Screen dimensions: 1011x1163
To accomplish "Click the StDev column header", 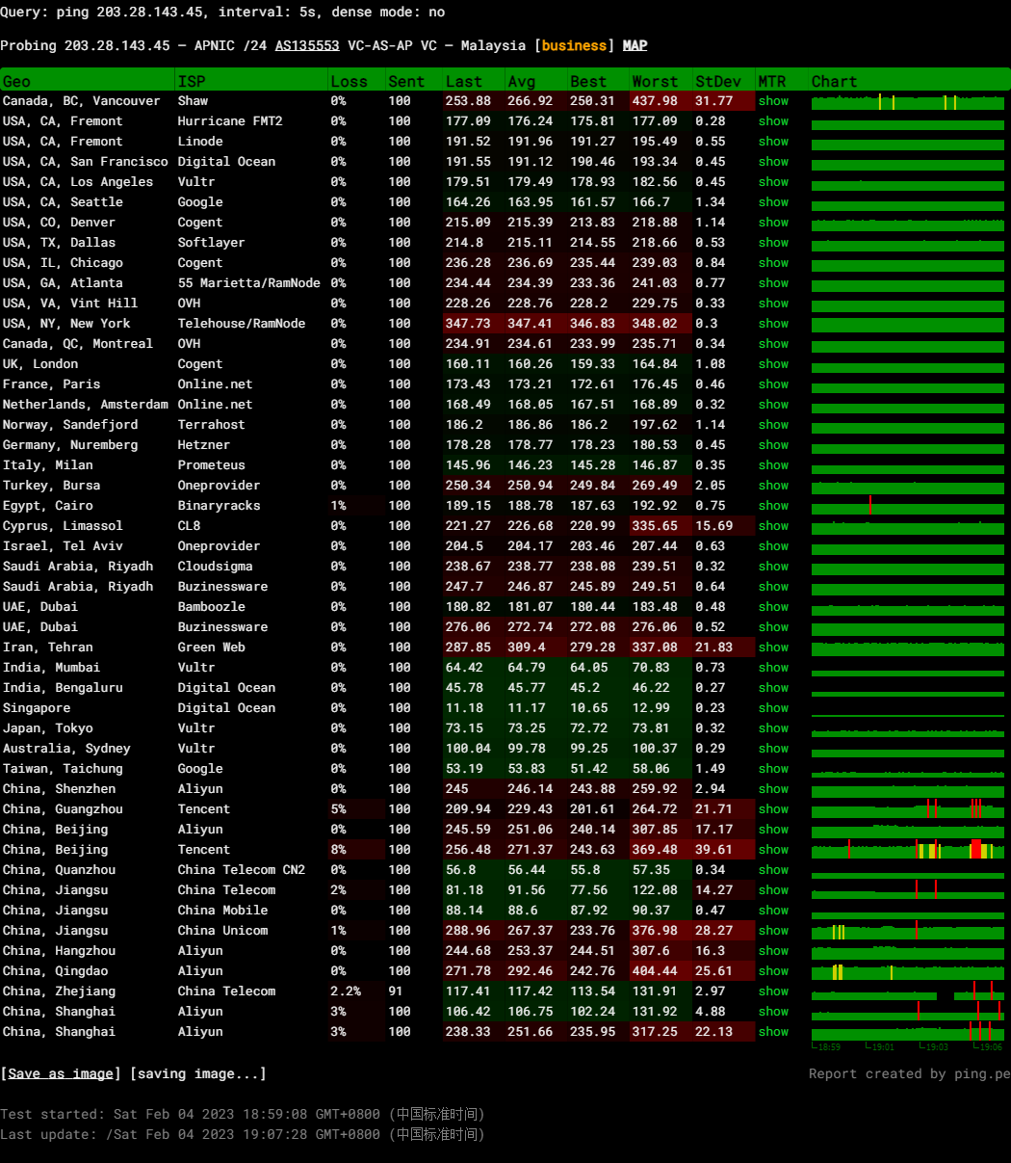I will coord(712,81).
